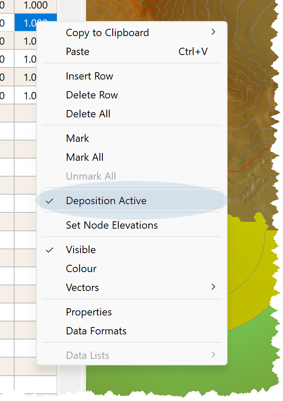
Task: Choose Delete All option
Action: coord(88,114)
